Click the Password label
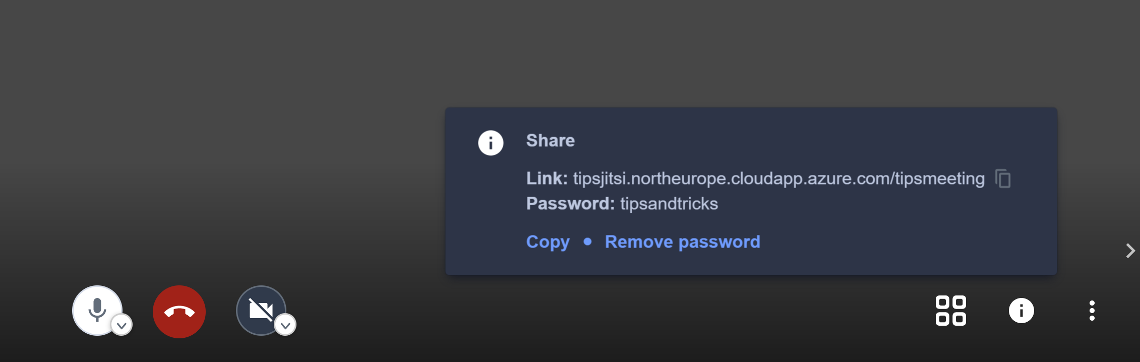Image resolution: width=1140 pixels, height=362 pixels. 571,204
